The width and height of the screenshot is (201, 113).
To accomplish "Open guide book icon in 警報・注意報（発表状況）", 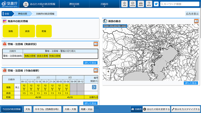I will pyautogui.click(x=96, y=44).
